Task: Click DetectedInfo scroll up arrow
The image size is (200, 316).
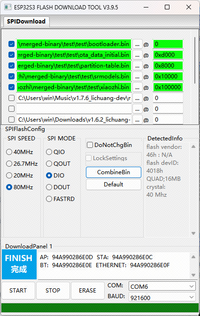Action: click(193, 146)
